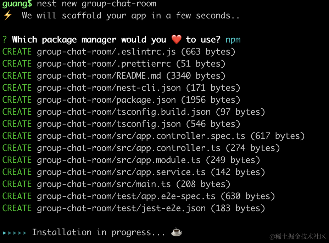Click the jest-e2e.json file path
The image size is (329, 243).
click(x=121, y=208)
